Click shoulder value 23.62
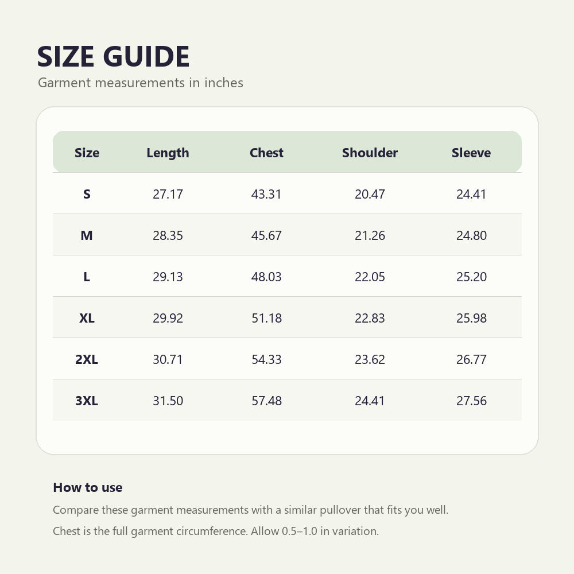This screenshot has width=574, height=574. point(370,359)
